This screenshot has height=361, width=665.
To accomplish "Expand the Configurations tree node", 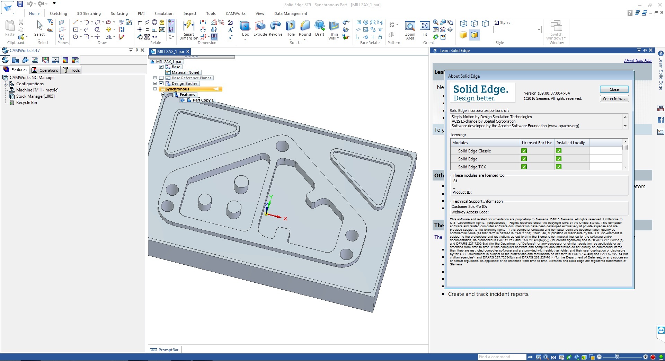I will 5,84.
